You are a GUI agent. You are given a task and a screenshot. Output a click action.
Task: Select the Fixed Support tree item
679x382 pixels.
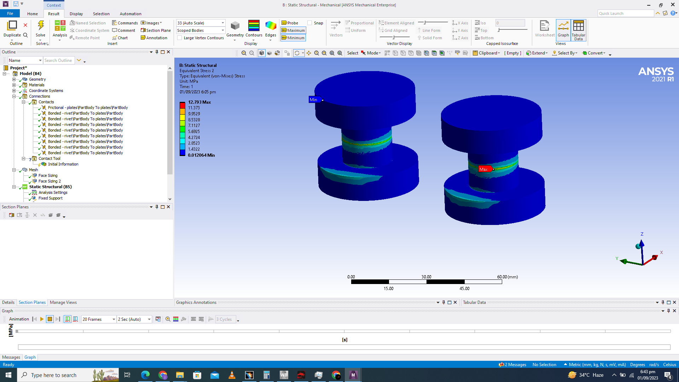coord(51,198)
